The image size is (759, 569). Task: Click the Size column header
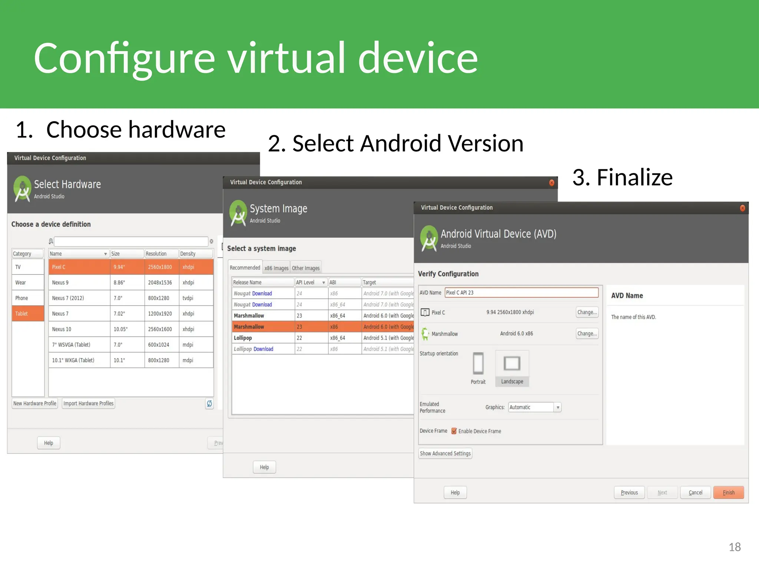127,254
